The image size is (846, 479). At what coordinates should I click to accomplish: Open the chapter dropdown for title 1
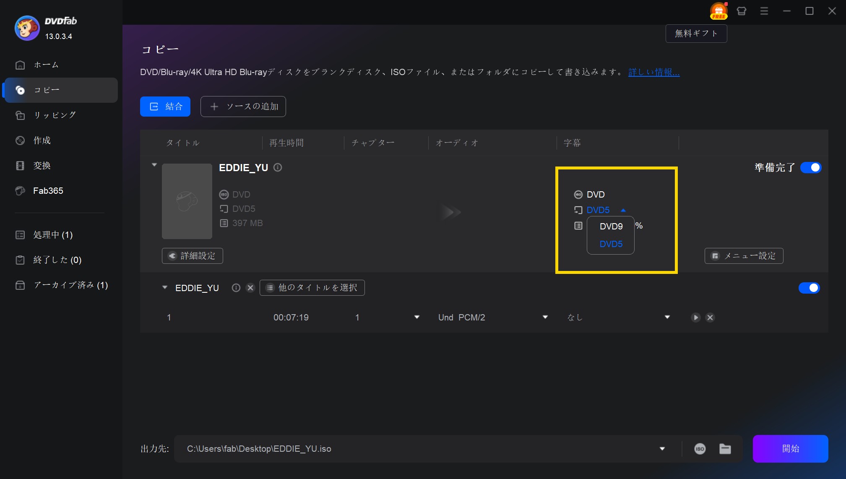417,317
